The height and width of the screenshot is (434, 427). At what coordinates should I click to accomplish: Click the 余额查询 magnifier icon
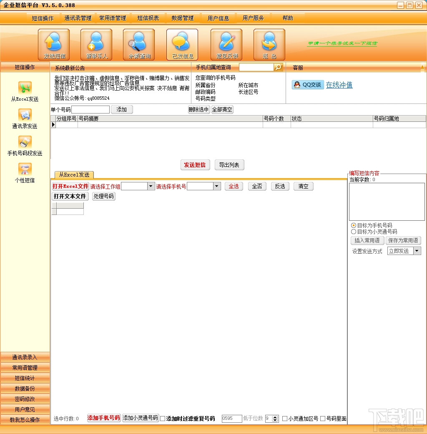click(139, 45)
